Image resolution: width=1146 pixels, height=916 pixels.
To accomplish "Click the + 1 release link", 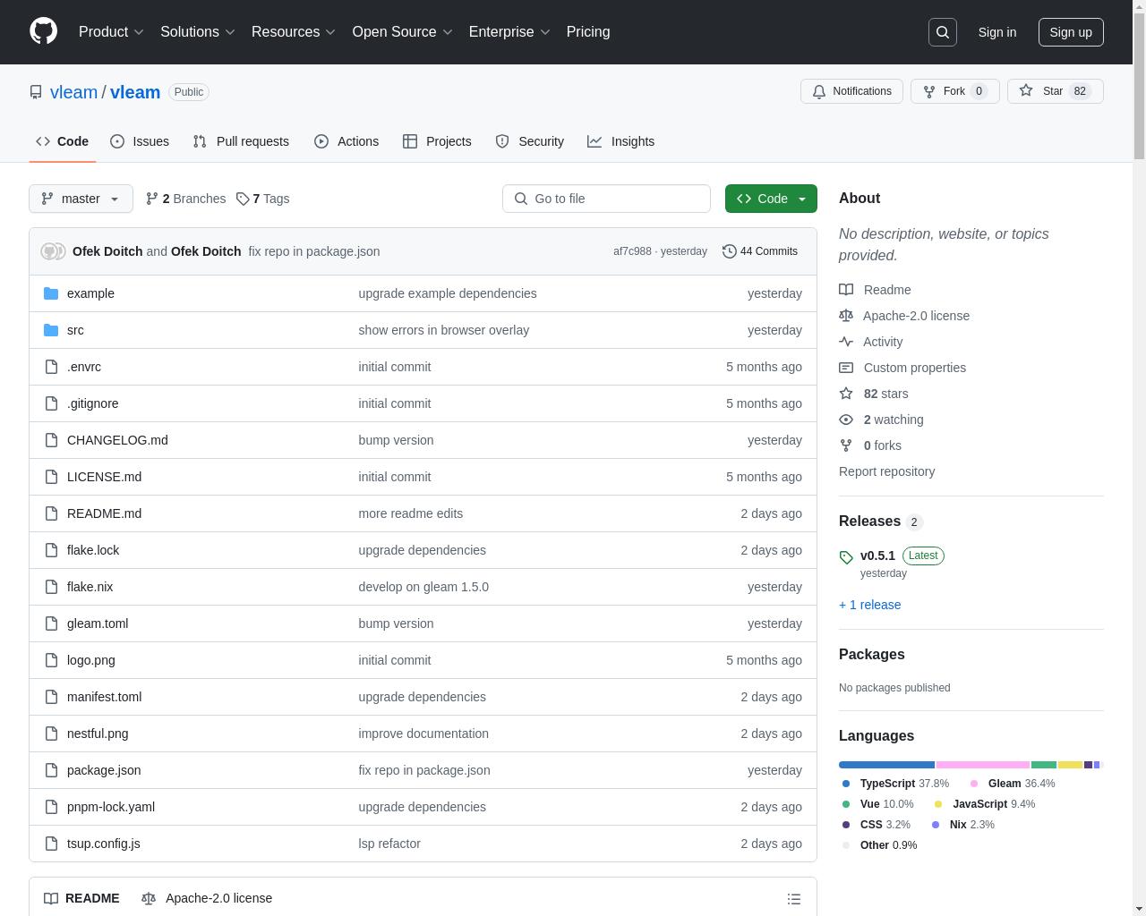I will (869, 605).
